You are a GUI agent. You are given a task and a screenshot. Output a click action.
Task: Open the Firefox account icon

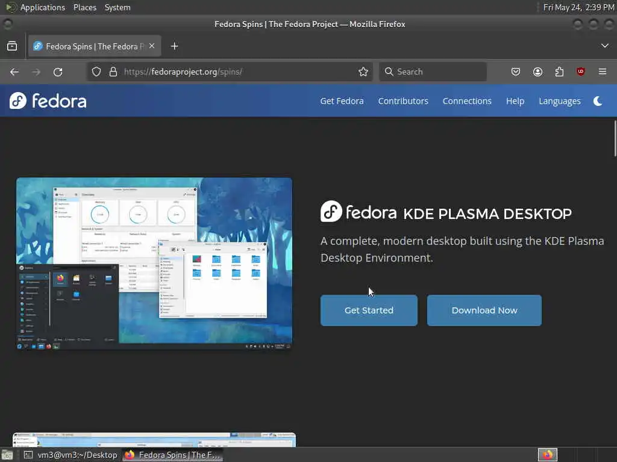(537, 72)
